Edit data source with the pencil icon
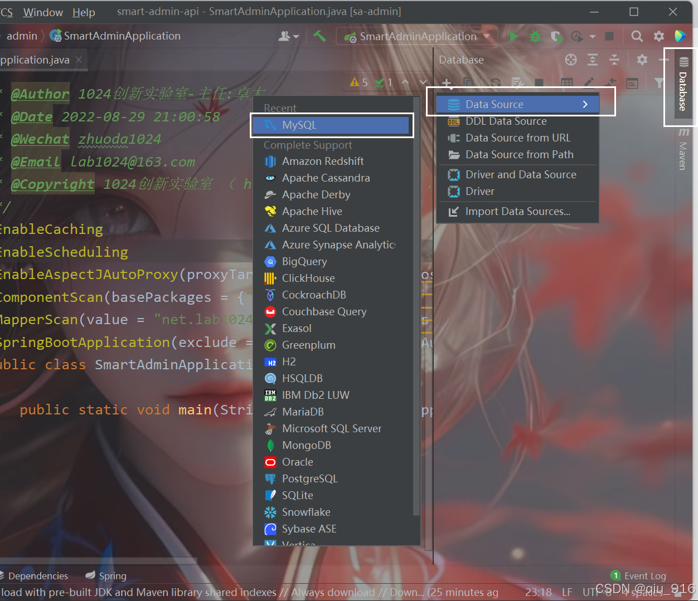The height and width of the screenshot is (601, 698). pyautogui.click(x=589, y=82)
